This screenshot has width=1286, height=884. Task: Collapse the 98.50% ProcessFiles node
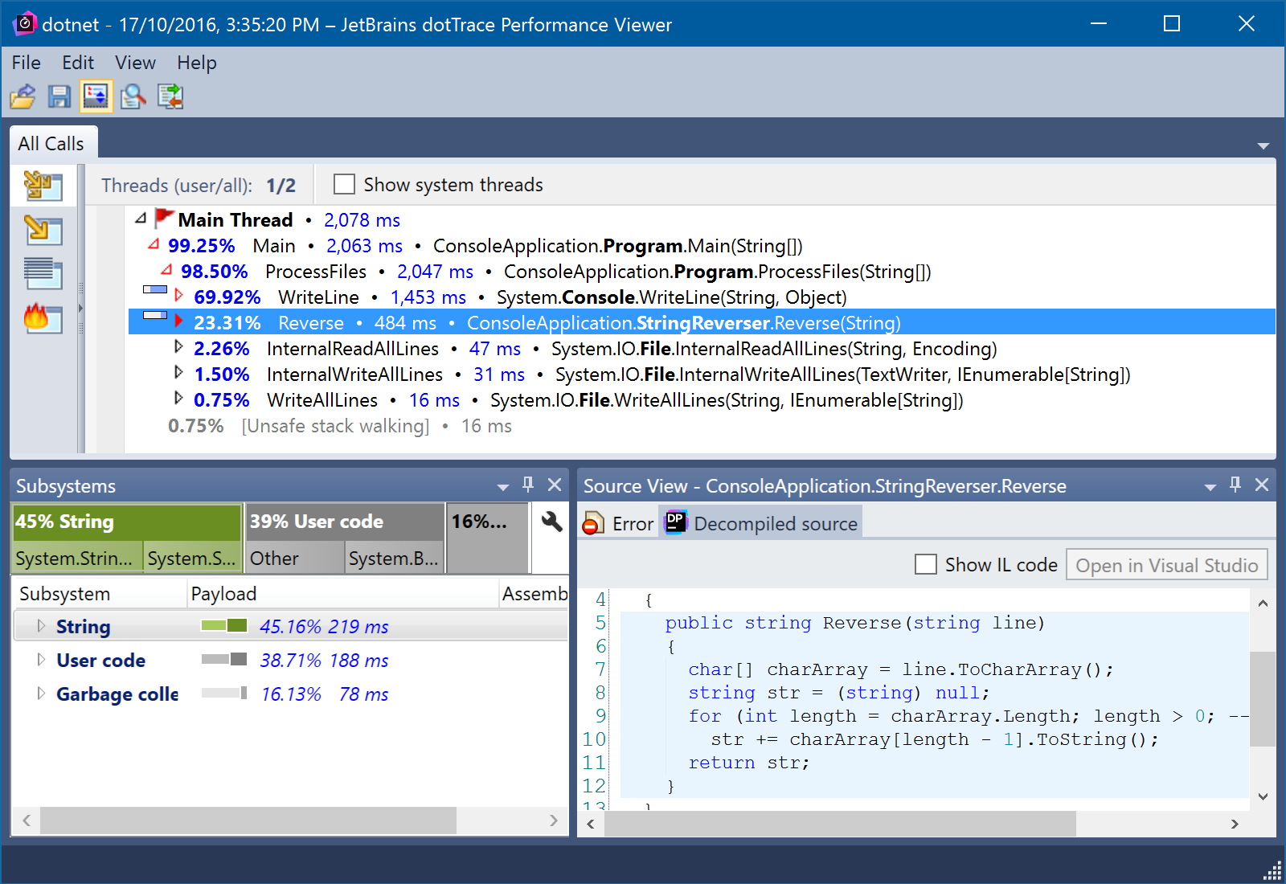click(x=166, y=270)
